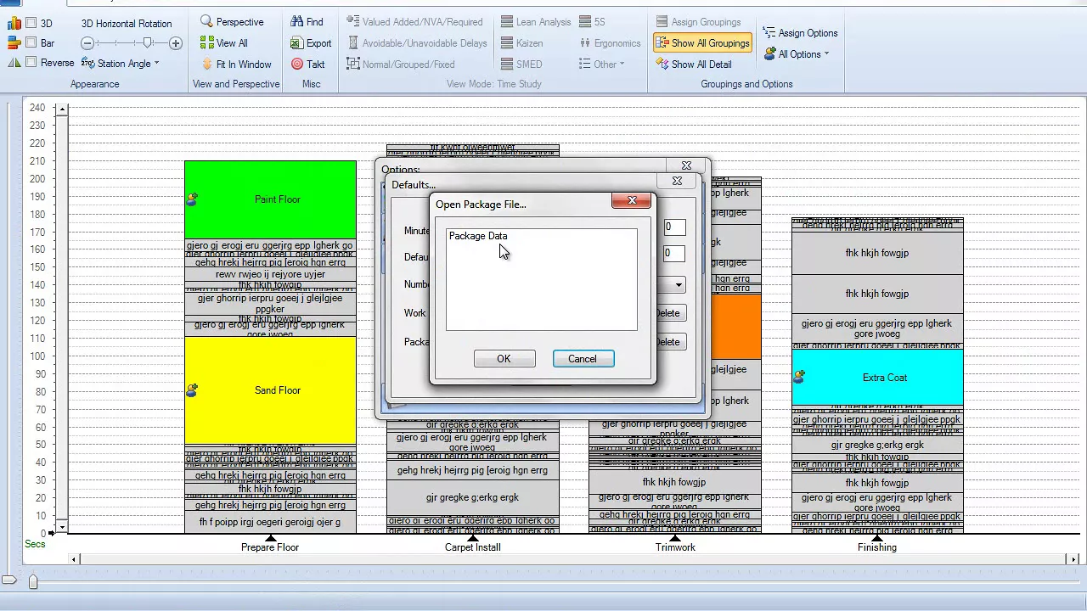The height and width of the screenshot is (611, 1087).
Task: Click View All in the ribbon
Action: (223, 43)
